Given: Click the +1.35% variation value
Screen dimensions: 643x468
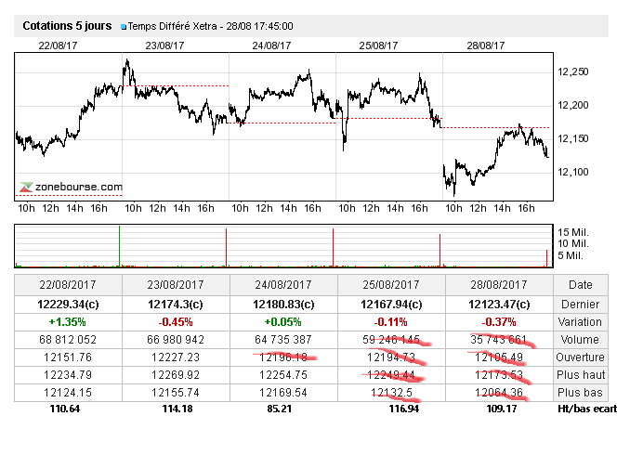Looking at the screenshot, I should click(68, 321).
